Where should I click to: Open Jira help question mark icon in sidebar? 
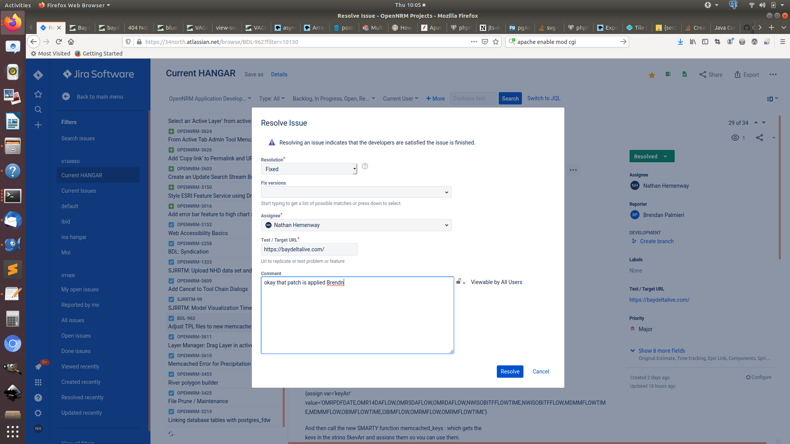pyautogui.click(x=38, y=398)
